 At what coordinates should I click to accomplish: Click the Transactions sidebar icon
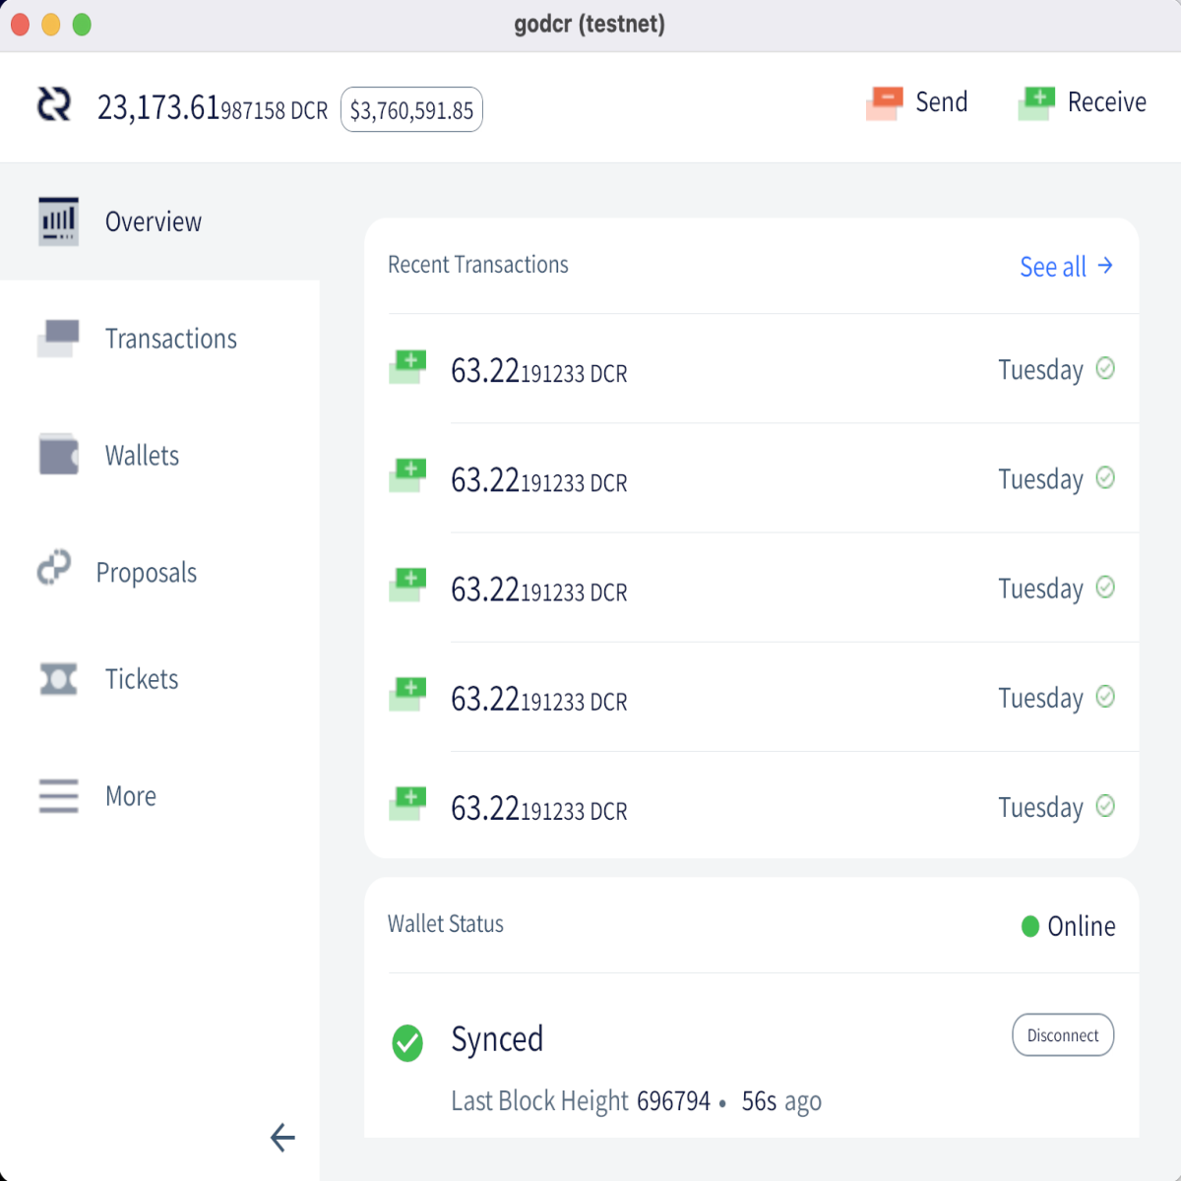[x=58, y=338]
